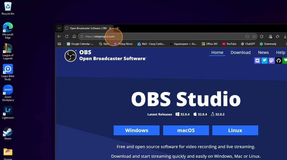Open the tab actions chevron menu
This screenshot has width=287, height=160.
[59, 28]
